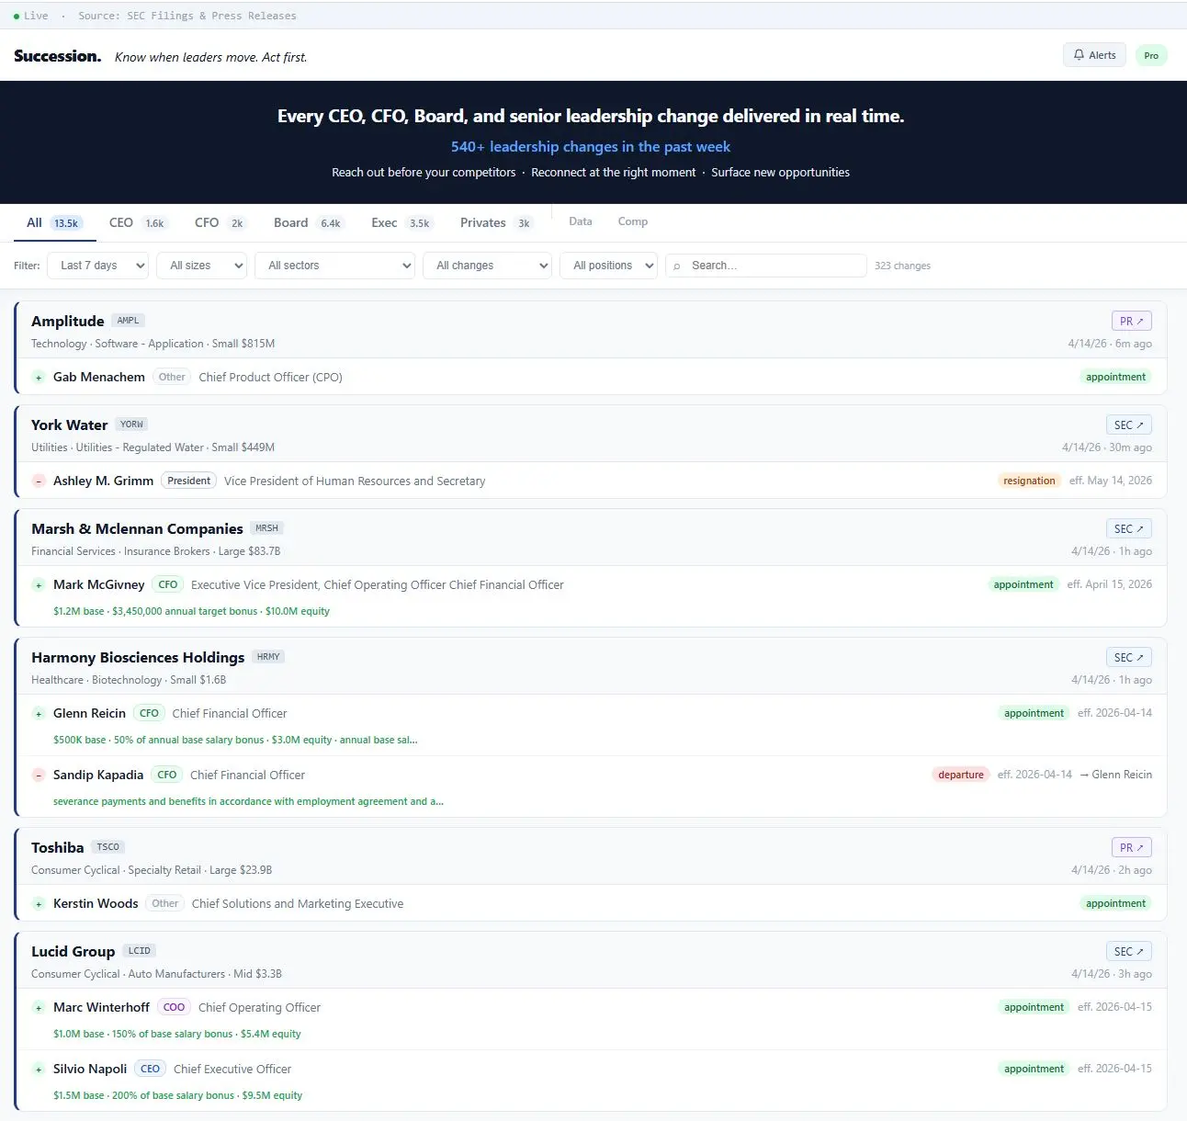Click the York Water company name
Viewport: 1187px width, 1121px height.
pyautogui.click(x=70, y=425)
